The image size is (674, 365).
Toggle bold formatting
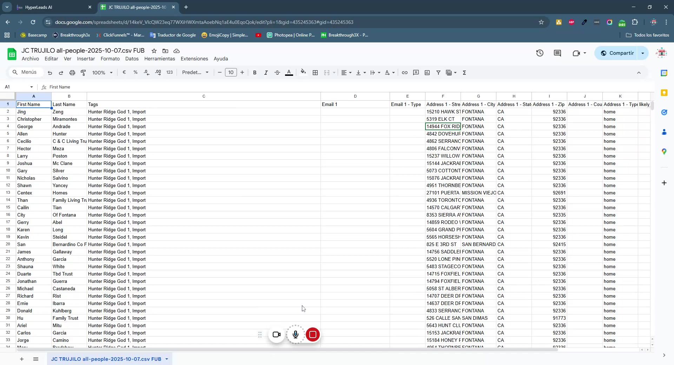255,73
